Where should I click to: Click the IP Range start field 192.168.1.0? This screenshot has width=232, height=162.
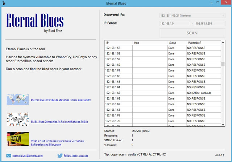click(x=175, y=24)
